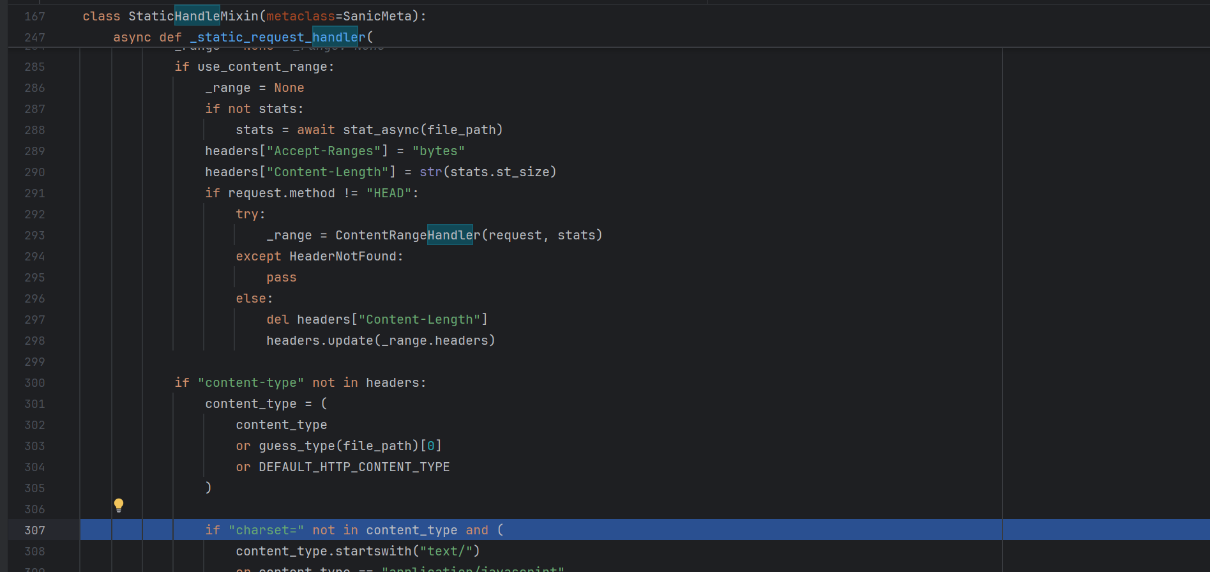The width and height of the screenshot is (1210, 572).
Task: Click line number 307 in the gutter
Action: pyautogui.click(x=34, y=530)
